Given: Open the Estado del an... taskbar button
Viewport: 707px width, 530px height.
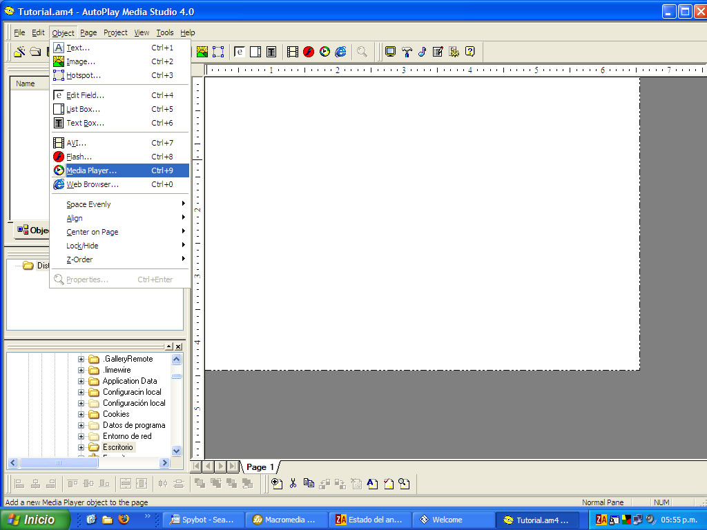Looking at the screenshot, I should click(370, 520).
